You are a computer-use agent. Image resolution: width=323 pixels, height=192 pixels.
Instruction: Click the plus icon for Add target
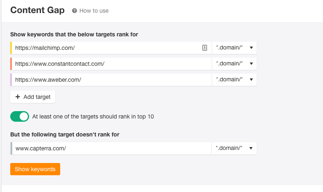coord(18,97)
